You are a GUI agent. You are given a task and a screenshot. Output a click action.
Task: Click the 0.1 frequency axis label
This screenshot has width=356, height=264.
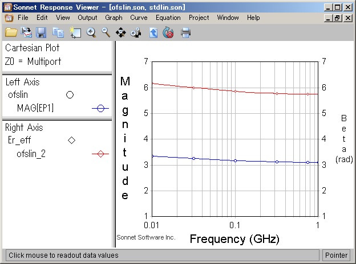pos(234,225)
